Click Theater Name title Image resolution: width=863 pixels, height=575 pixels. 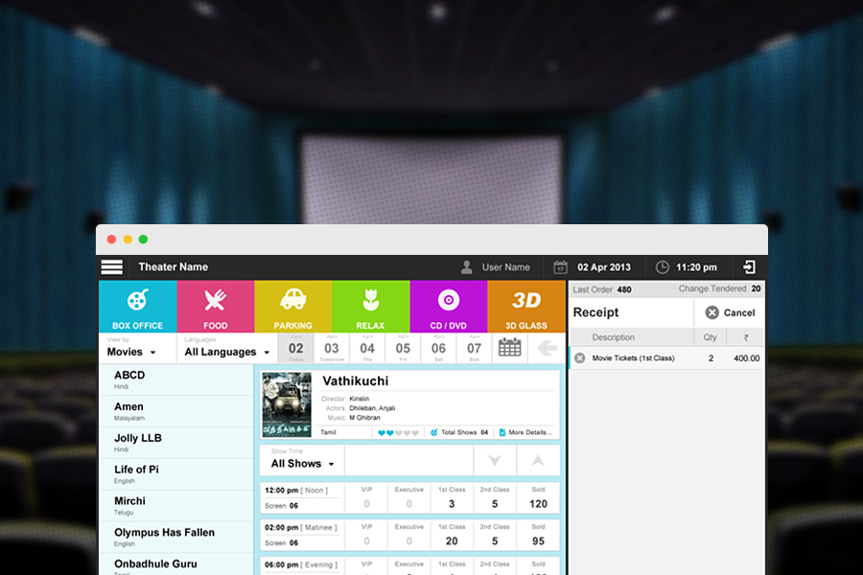pos(174,266)
